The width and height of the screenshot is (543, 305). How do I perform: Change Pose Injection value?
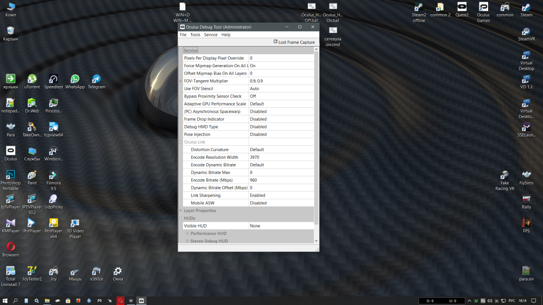pos(281,134)
